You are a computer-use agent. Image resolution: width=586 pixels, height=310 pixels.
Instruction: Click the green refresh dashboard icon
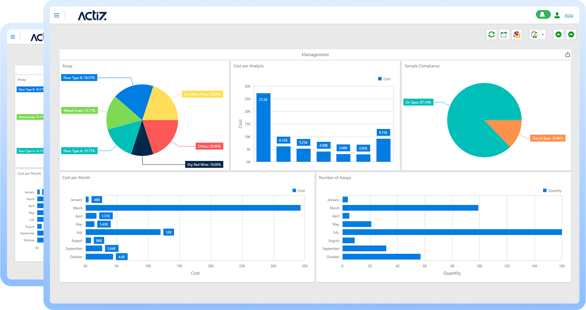(x=492, y=35)
